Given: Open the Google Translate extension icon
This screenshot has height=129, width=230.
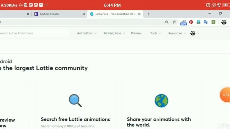Looking at the screenshot, I should point(206,22).
